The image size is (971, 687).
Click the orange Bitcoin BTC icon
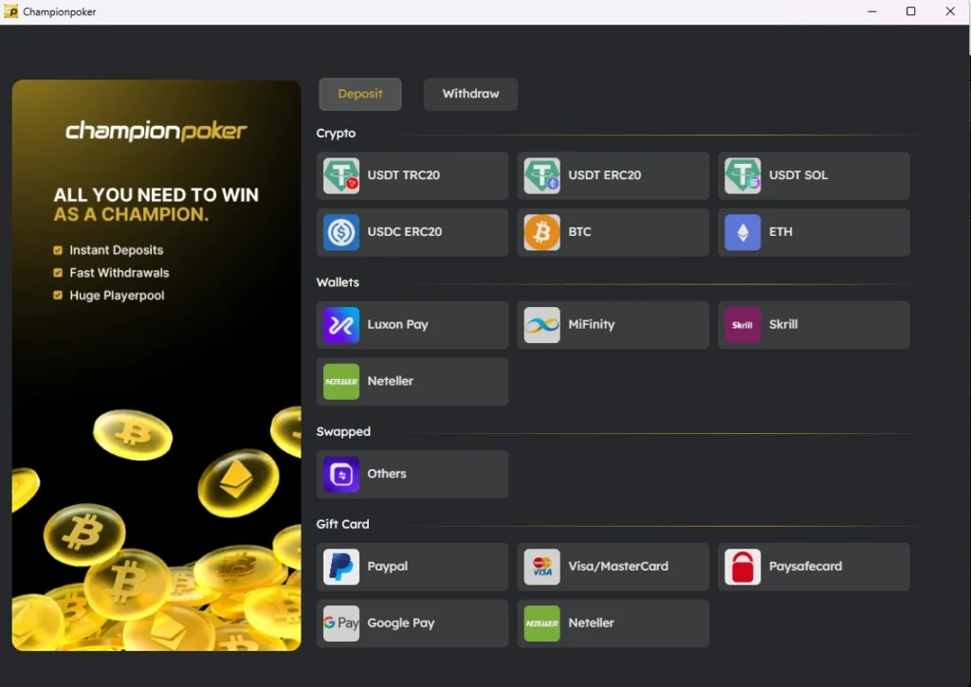(x=541, y=232)
